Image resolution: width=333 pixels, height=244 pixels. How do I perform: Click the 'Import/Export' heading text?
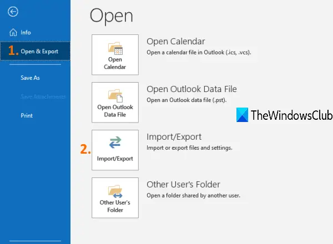tap(174, 137)
